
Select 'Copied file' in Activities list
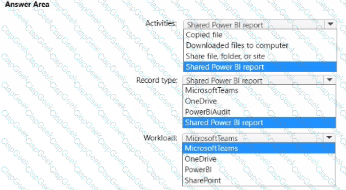pos(204,35)
